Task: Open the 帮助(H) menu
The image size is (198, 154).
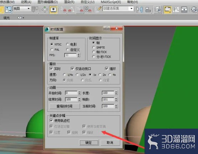Action: [132, 2]
